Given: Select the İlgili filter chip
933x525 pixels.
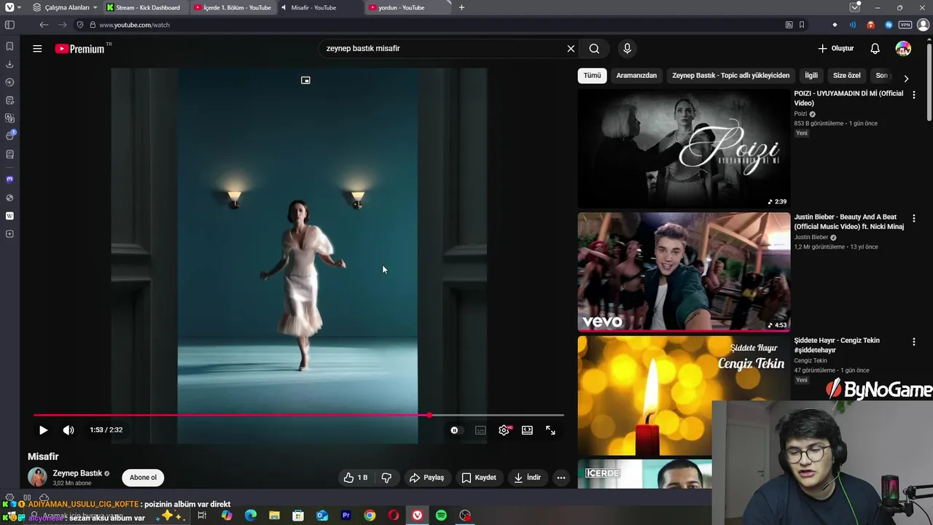Looking at the screenshot, I should (x=811, y=75).
